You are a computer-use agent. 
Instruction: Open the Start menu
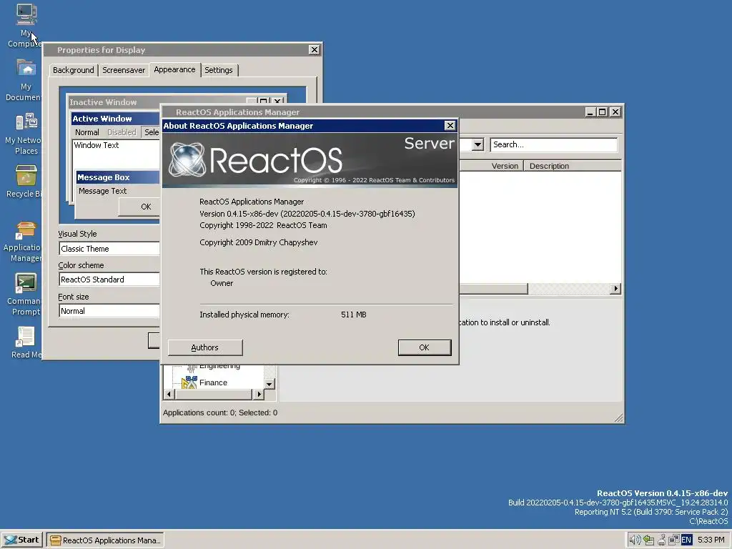point(22,540)
